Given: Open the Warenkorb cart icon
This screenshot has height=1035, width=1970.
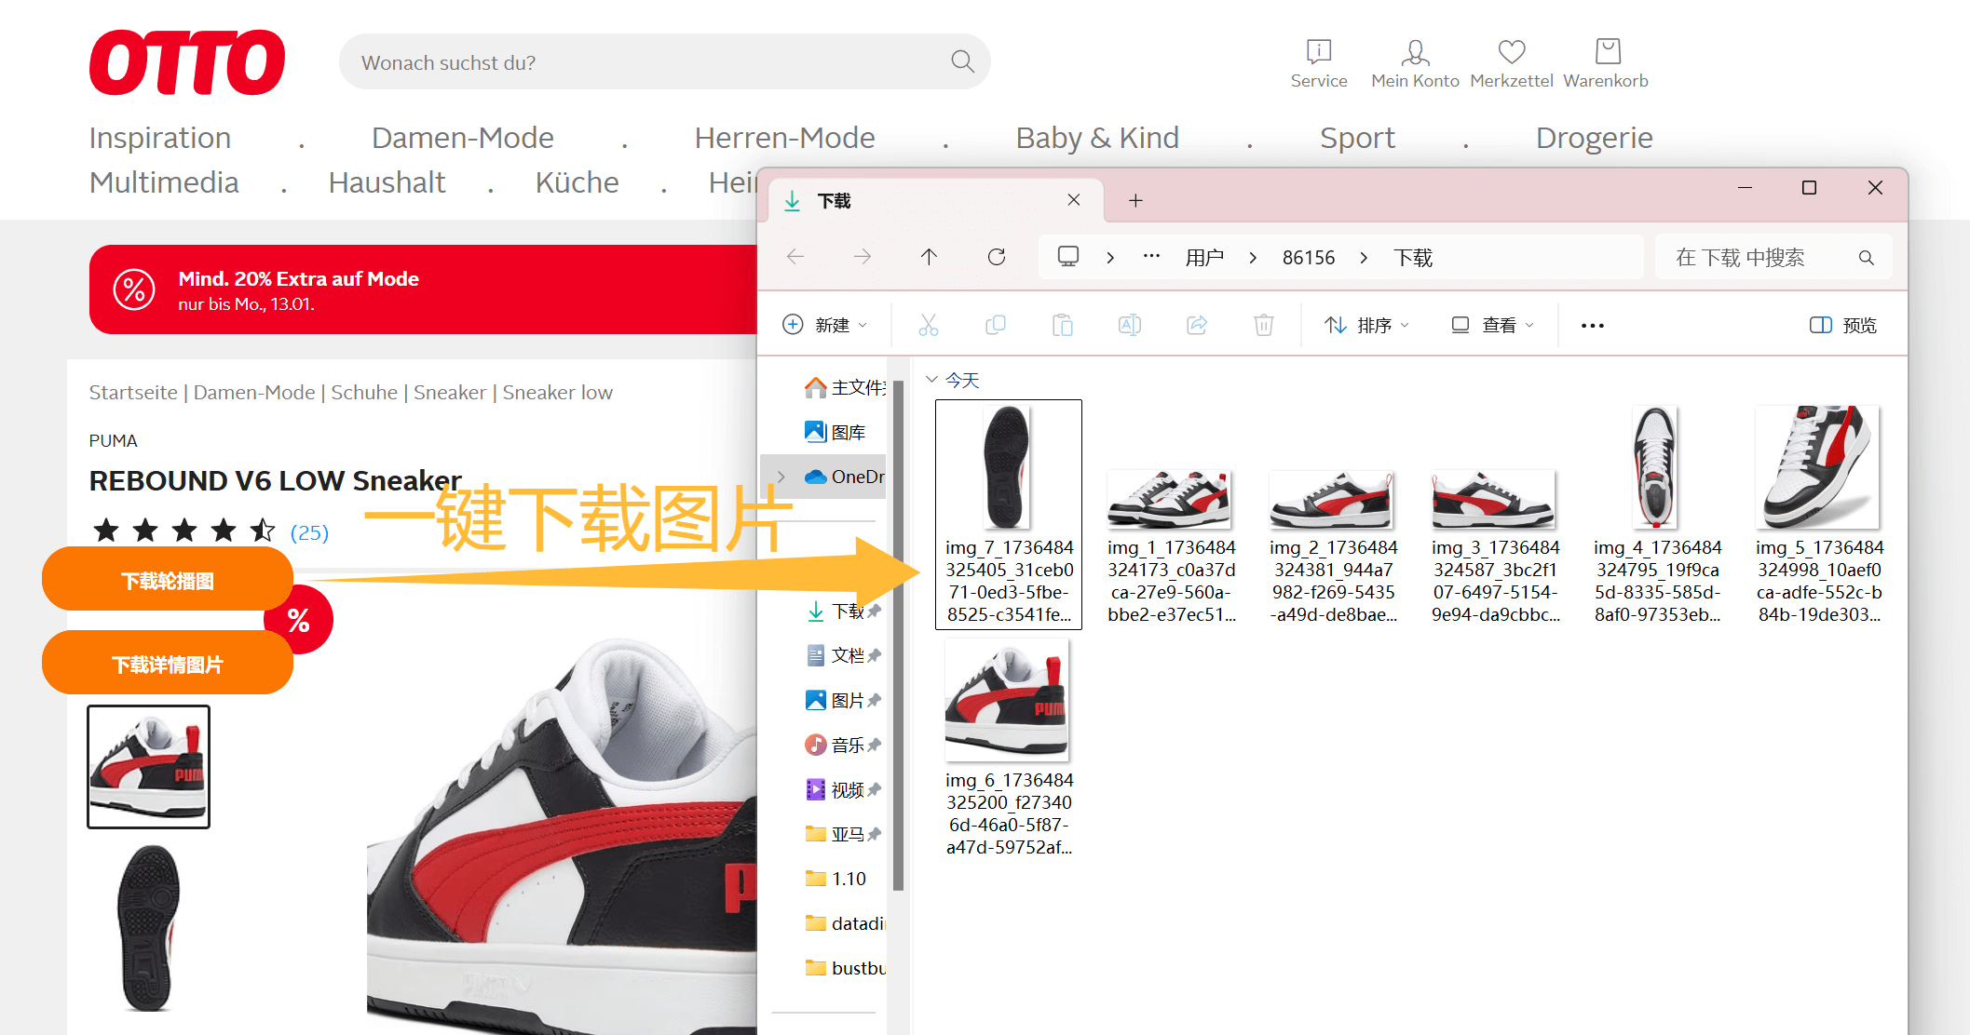Looking at the screenshot, I should 1606,63.
